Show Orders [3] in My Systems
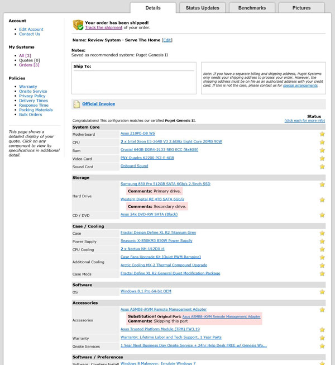Screen dimensions: 335x365 [29, 65]
